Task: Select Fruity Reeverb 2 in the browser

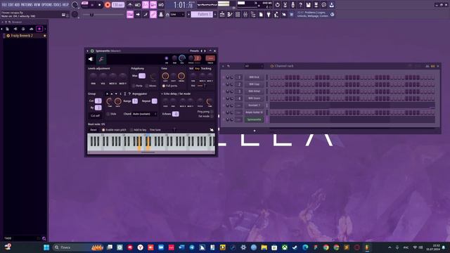Action: tap(22, 36)
